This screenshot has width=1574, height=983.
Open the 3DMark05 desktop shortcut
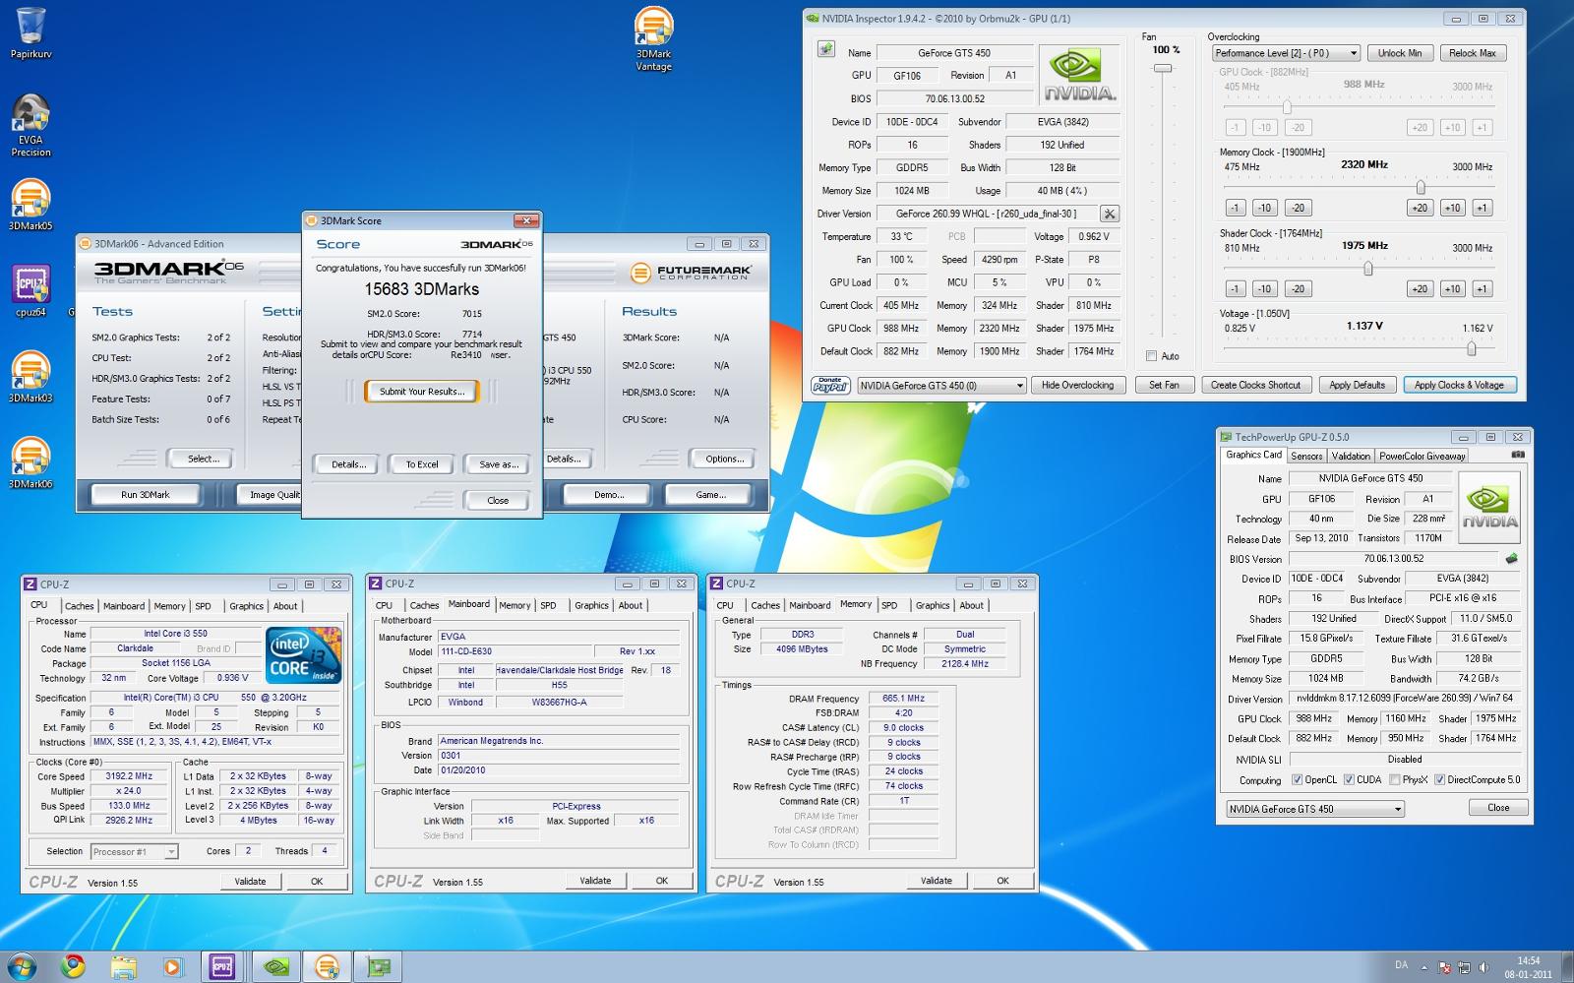(30, 205)
